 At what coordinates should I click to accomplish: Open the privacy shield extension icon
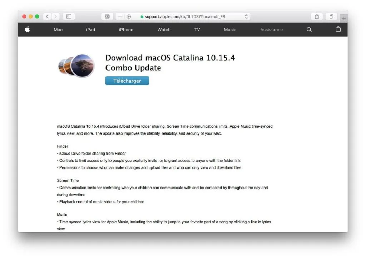click(107, 16)
